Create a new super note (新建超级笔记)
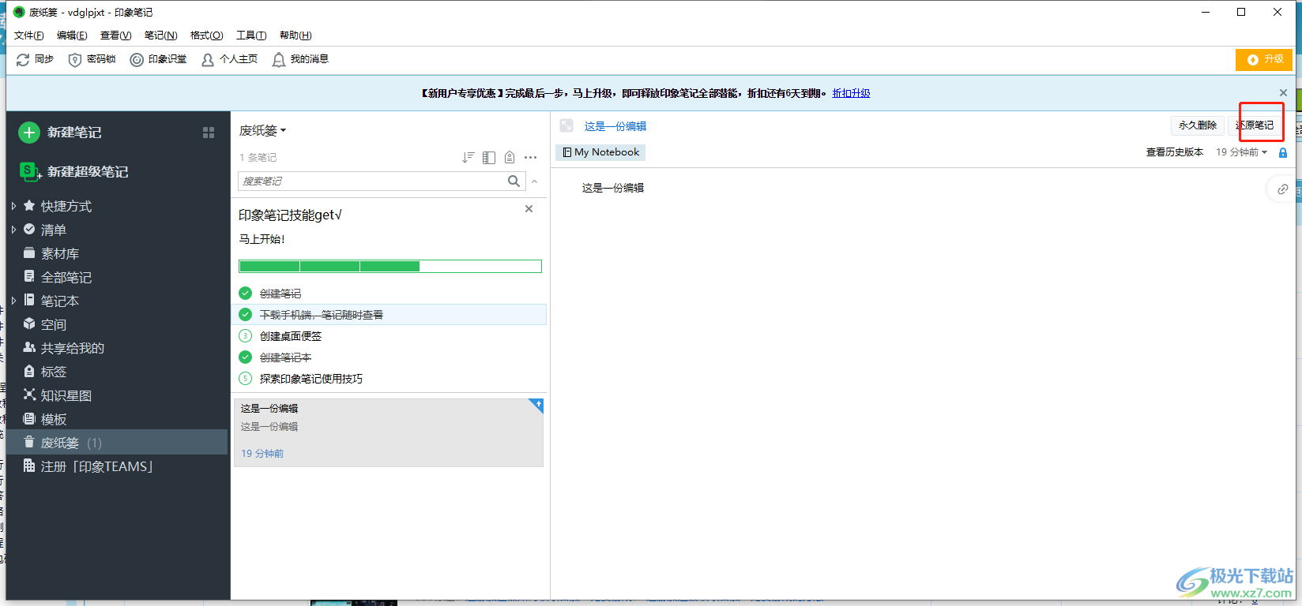This screenshot has height=606, width=1302. click(73, 171)
